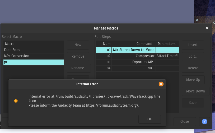Click the Insert step button
Screen dimensions: 215x133
click(x=193, y=45)
